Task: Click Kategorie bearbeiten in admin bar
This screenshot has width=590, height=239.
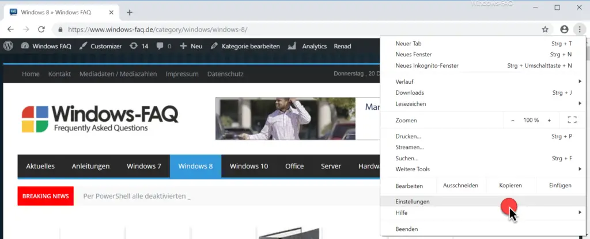Action: (245, 46)
